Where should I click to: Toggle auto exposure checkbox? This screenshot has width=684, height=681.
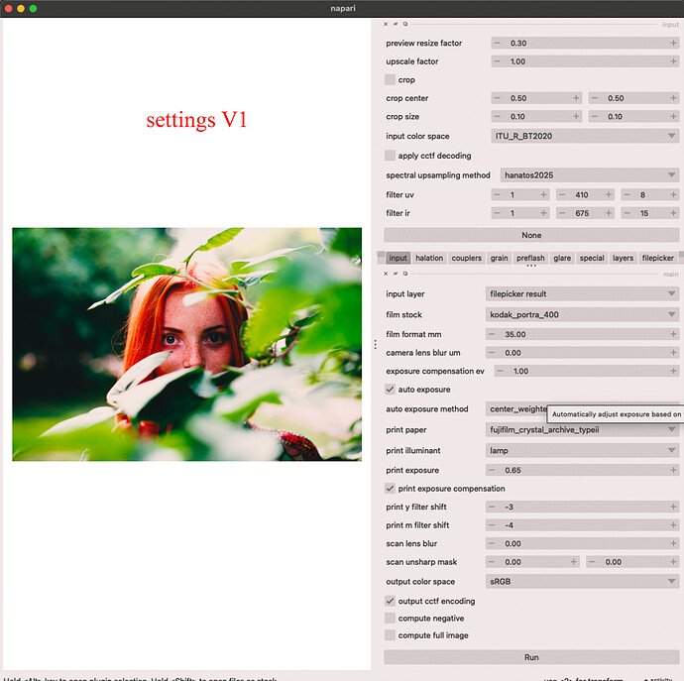coord(390,390)
